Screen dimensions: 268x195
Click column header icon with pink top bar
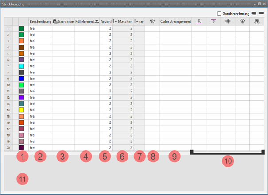coord(213,21)
